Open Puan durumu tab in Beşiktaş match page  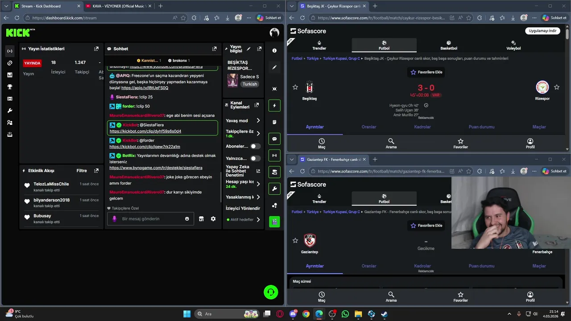pos(481,127)
